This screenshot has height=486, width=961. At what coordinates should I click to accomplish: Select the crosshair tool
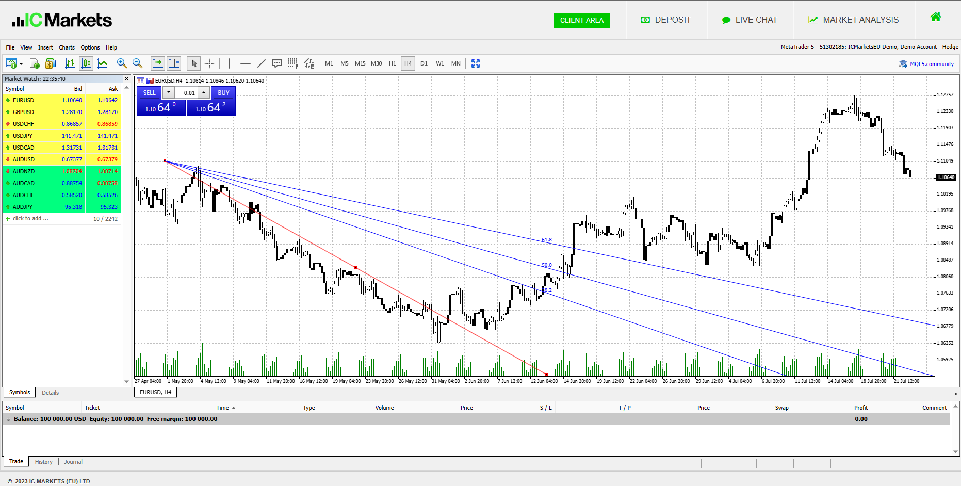(209, 63)
